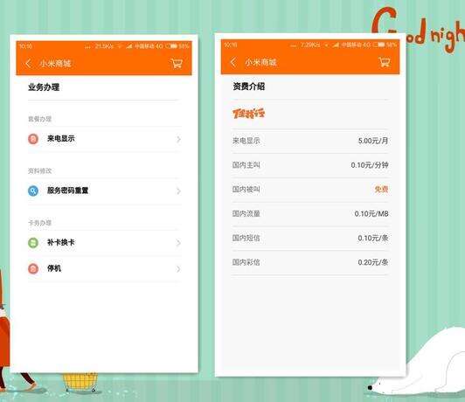Select the 5.00元/月 price

373,141
